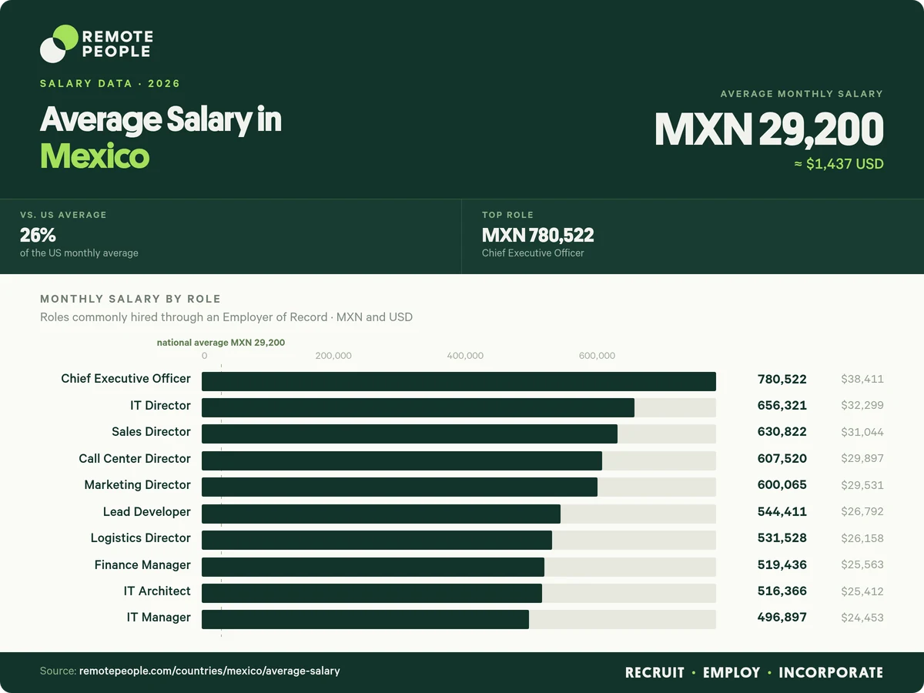The image size is (924, 693).
Task: Click the '≈ $1,437 USD' value
Action: click(839, 164)
